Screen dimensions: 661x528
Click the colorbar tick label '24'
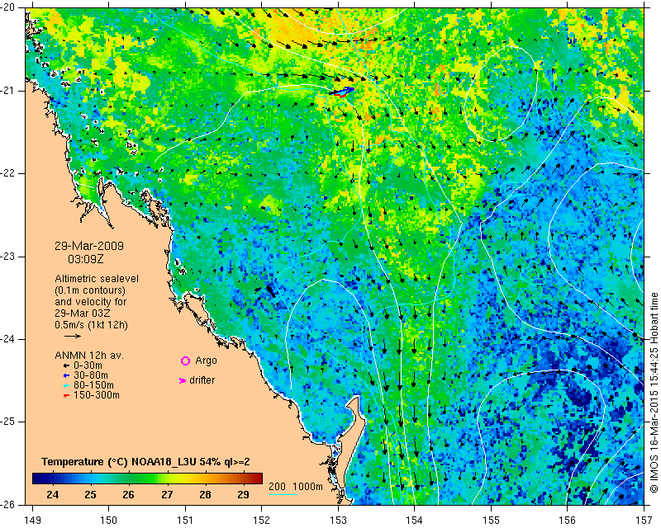point(52,494)
